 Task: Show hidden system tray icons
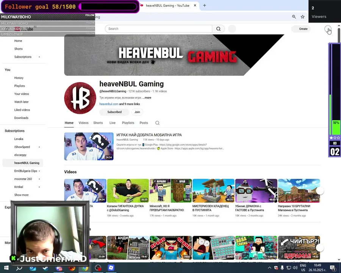pyautogui.click(x=269, y=268)
